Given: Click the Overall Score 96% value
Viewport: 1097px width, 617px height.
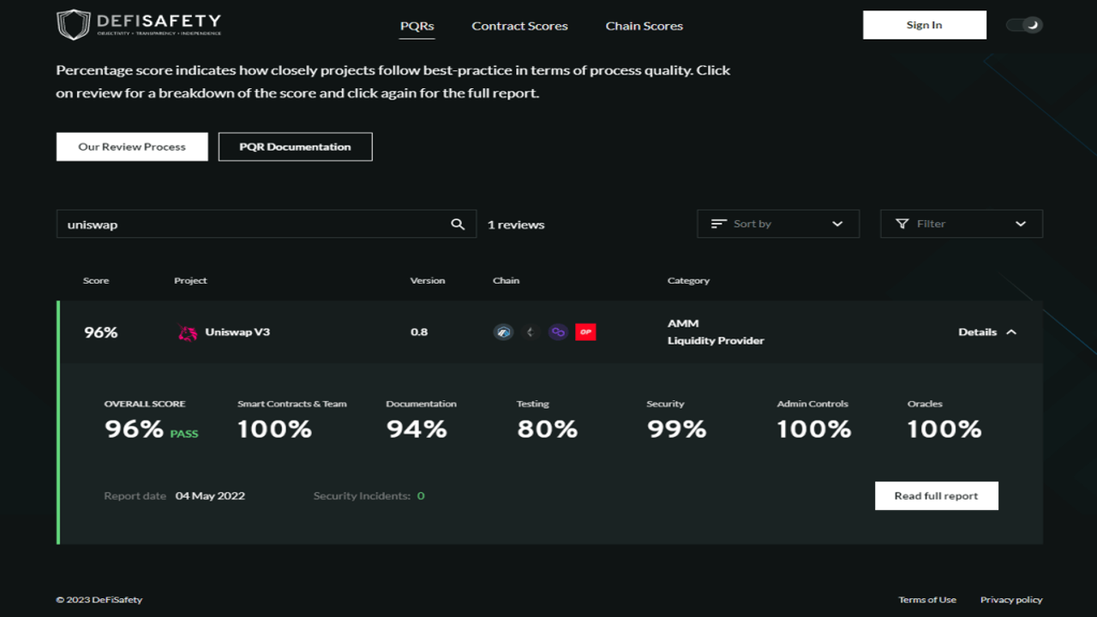Looking at the screenshot, I should pos(134,428).
